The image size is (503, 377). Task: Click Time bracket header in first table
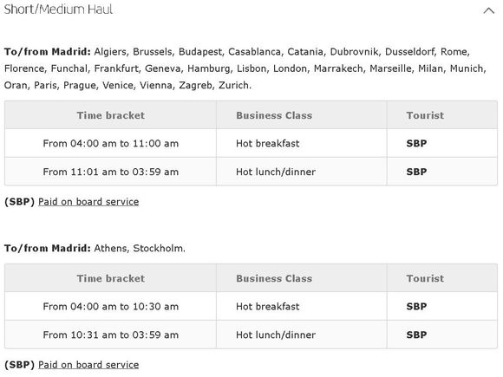click(111, 115)
